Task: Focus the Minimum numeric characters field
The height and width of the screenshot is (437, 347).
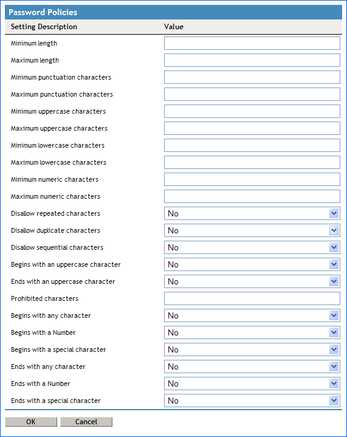Action: pos(252,179)
